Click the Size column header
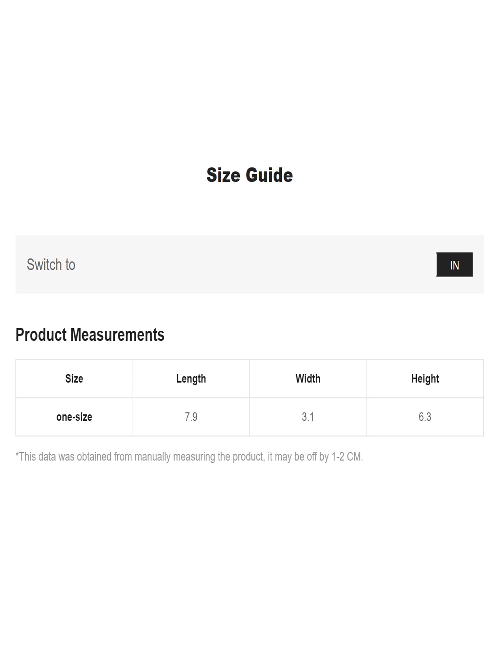The height and width of the screenshot is (664, 499). [x=74, y=379]
